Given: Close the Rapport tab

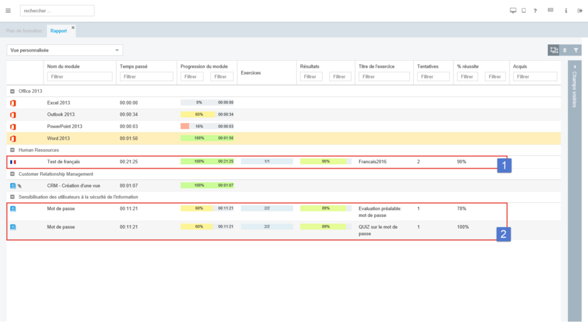Looking at the screenshot, I should (x=73, y=27).
